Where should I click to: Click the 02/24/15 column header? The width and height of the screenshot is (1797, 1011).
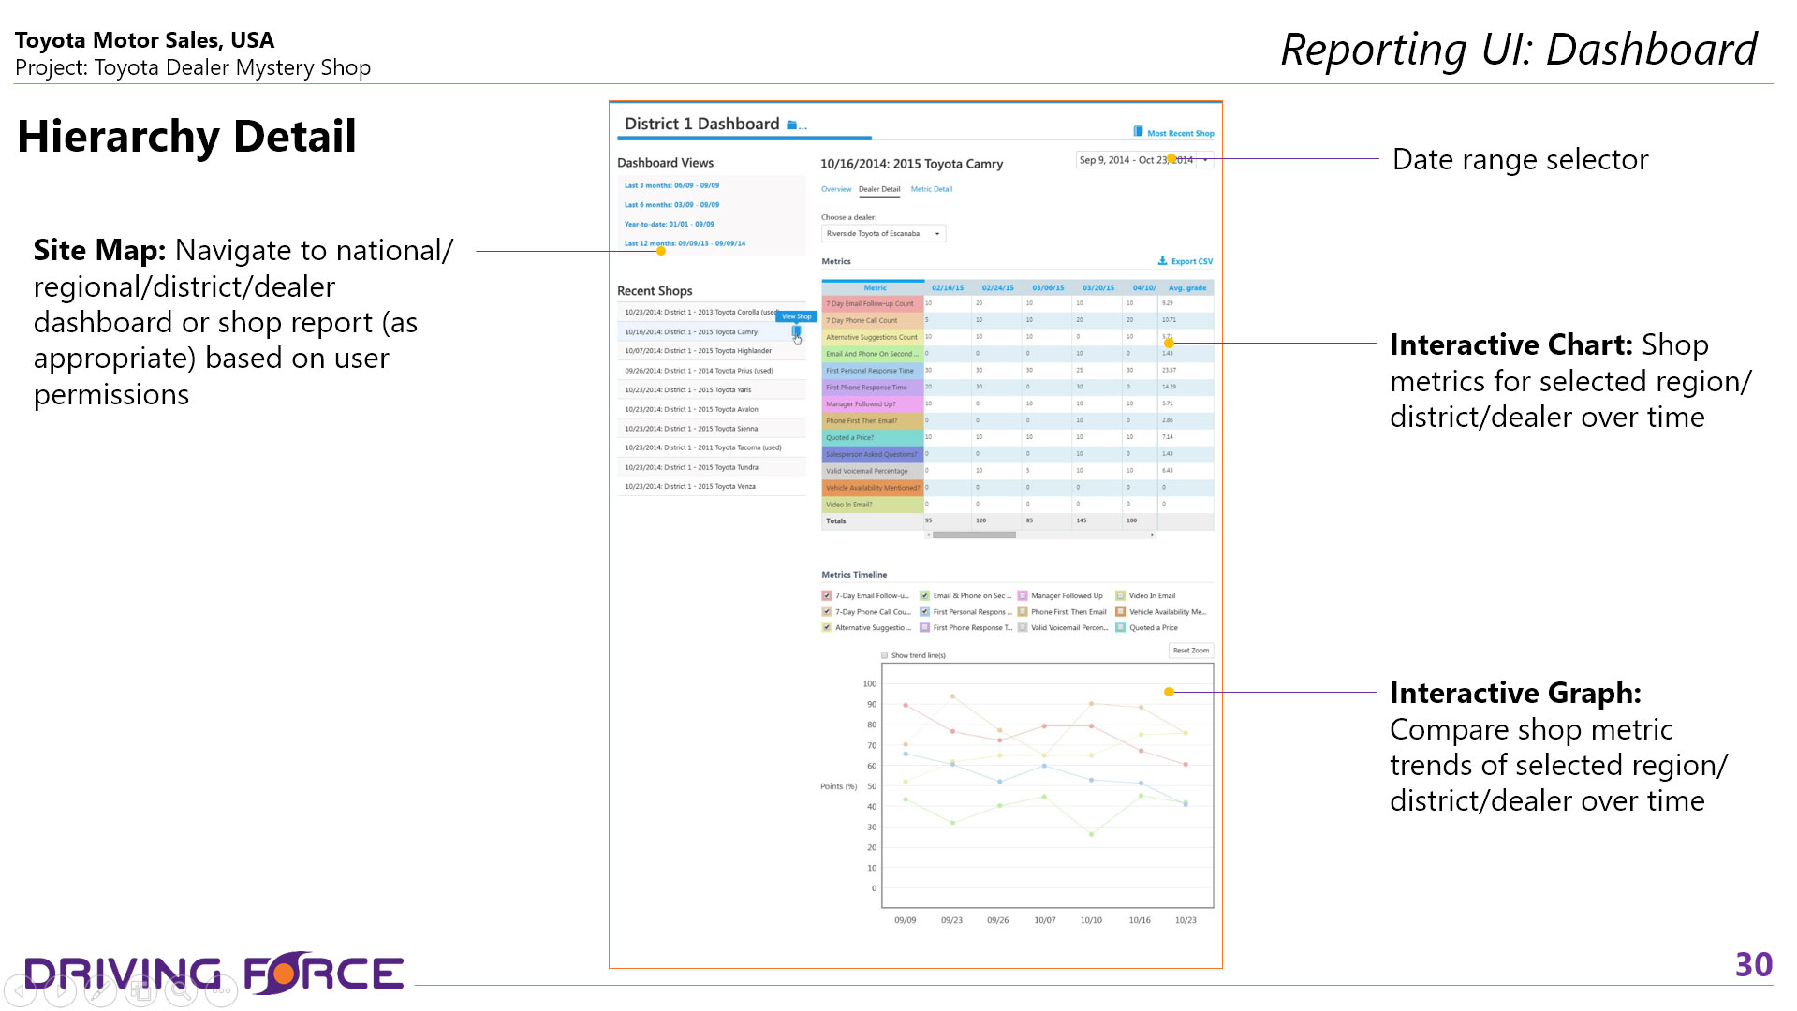tap(997, 288)
